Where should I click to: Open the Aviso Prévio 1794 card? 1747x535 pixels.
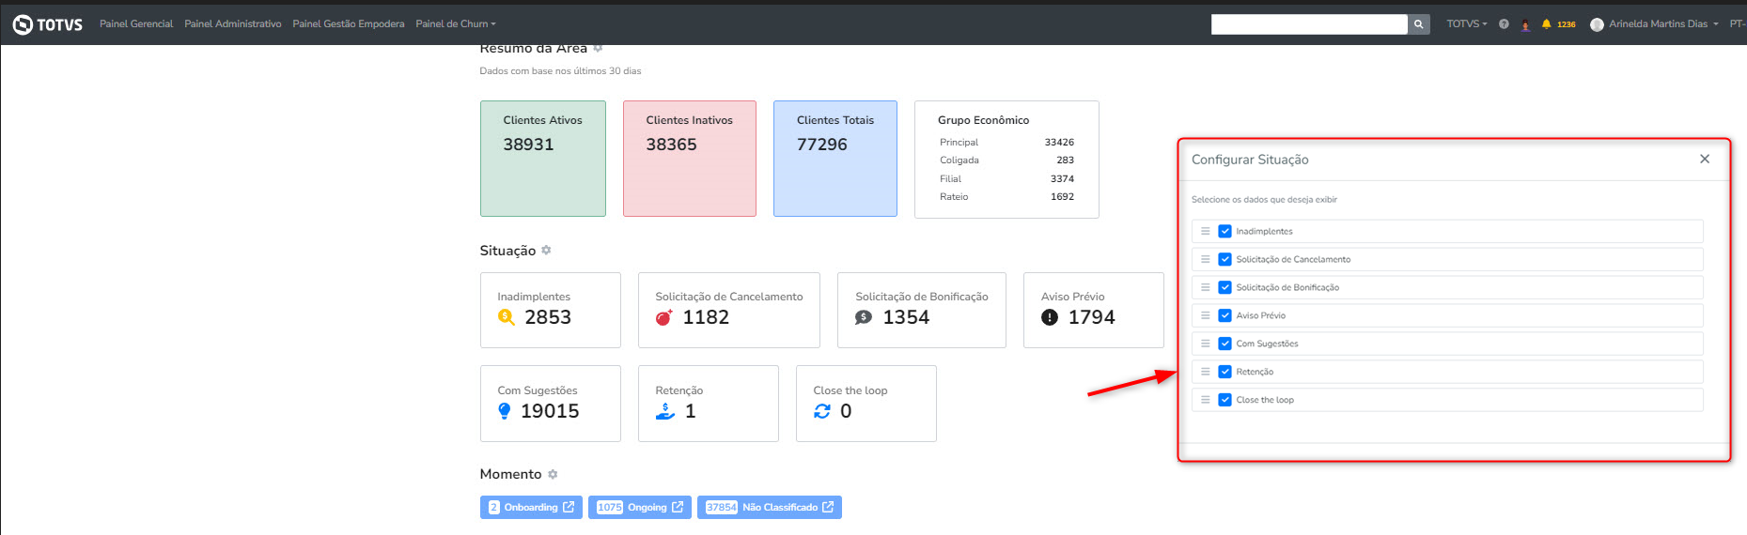(1094, 310)
